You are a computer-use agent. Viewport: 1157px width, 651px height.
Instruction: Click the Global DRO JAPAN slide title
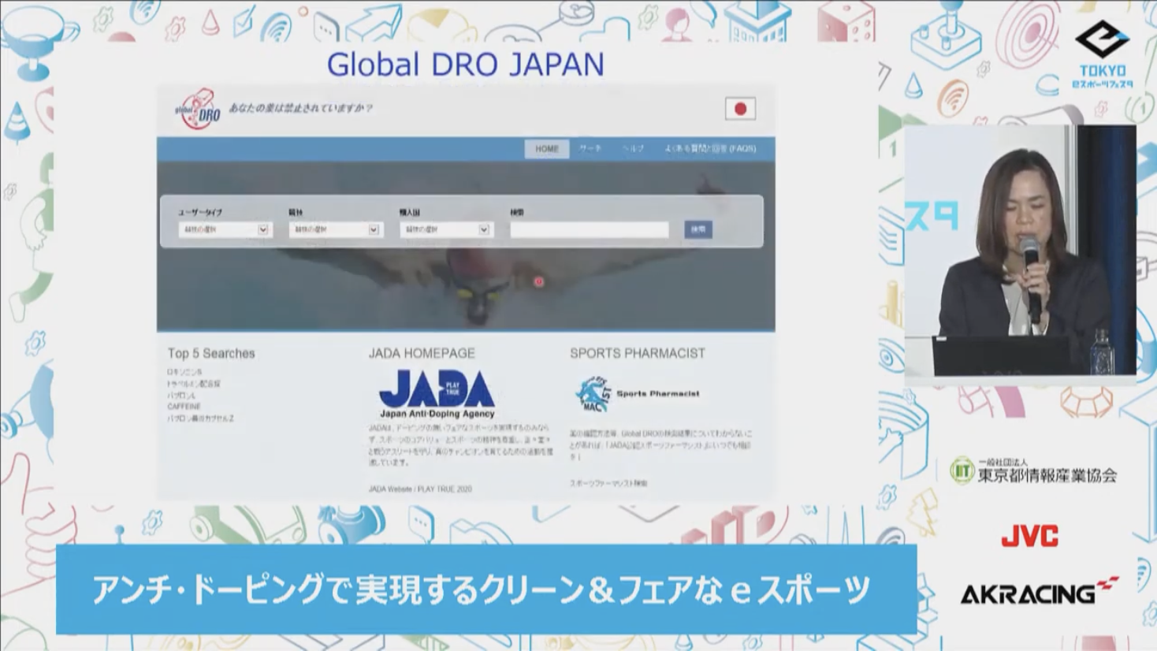click(465, 65)
